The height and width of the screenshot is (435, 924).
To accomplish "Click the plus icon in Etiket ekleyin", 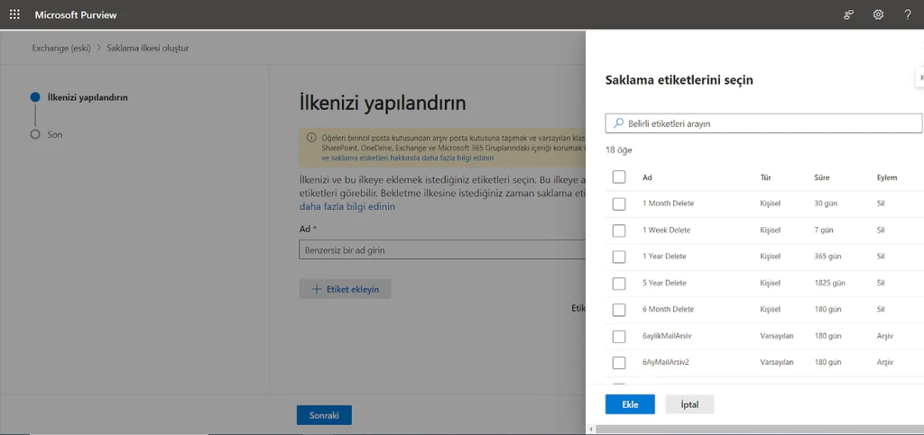I will 317,289.
